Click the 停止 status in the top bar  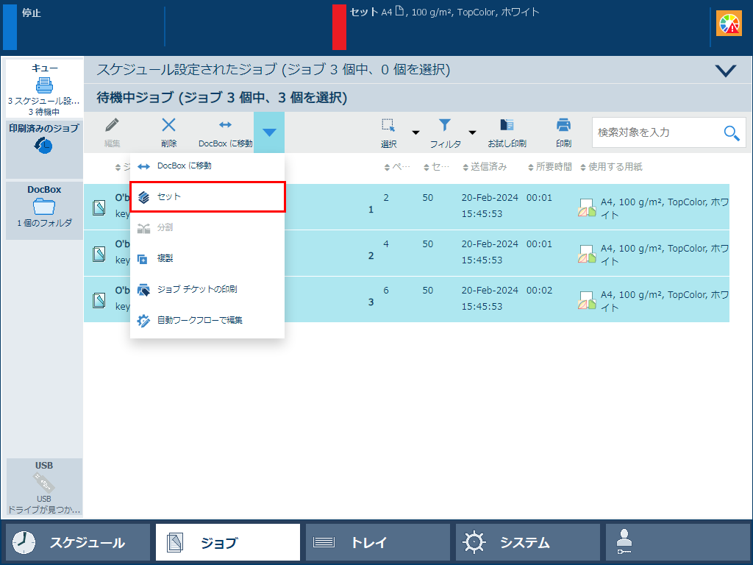click(x=31, y=13)
